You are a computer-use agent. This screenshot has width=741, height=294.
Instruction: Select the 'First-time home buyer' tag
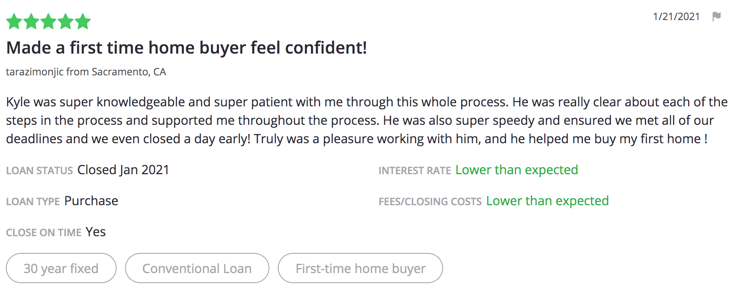tap(360, 268)
